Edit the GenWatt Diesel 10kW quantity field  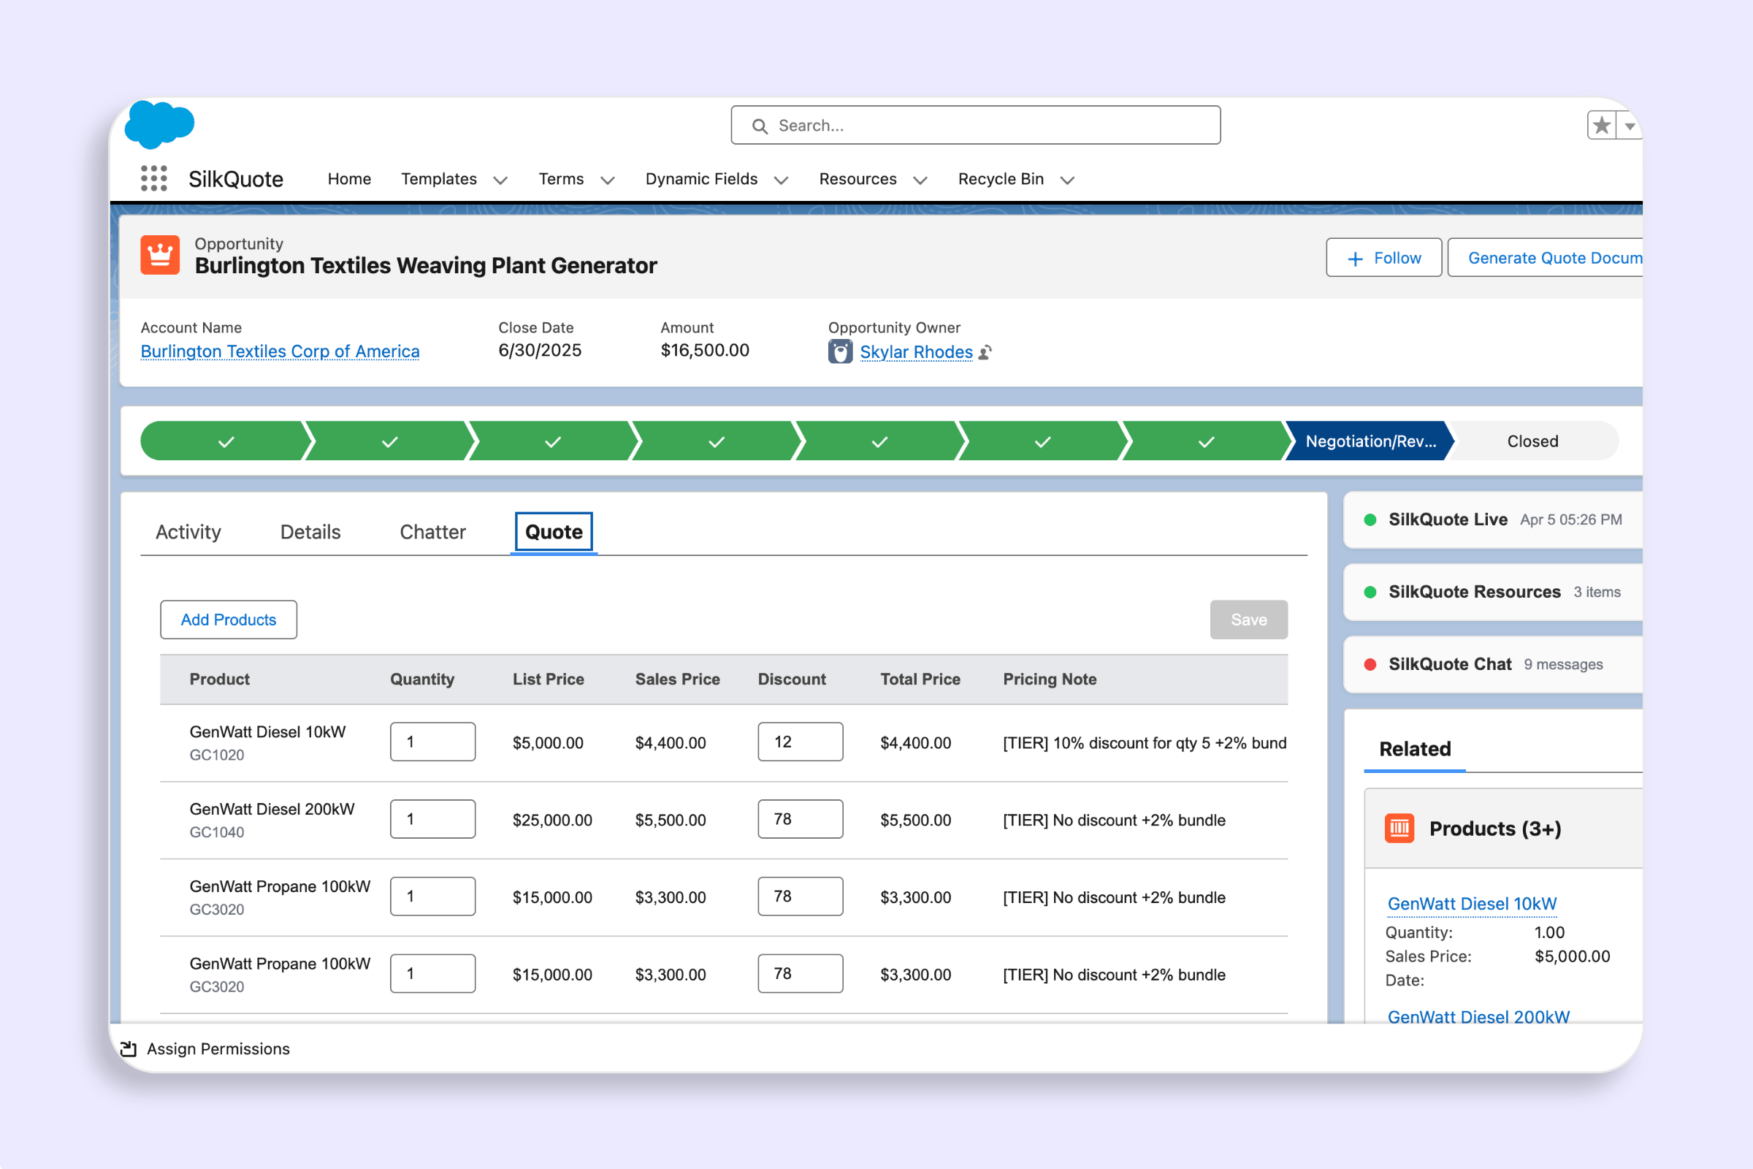pos(432,741)
